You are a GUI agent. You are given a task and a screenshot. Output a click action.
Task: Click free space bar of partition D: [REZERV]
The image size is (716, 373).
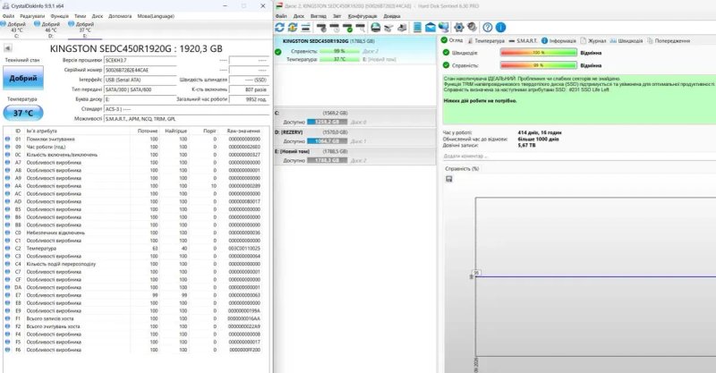(x=328, y=141)
